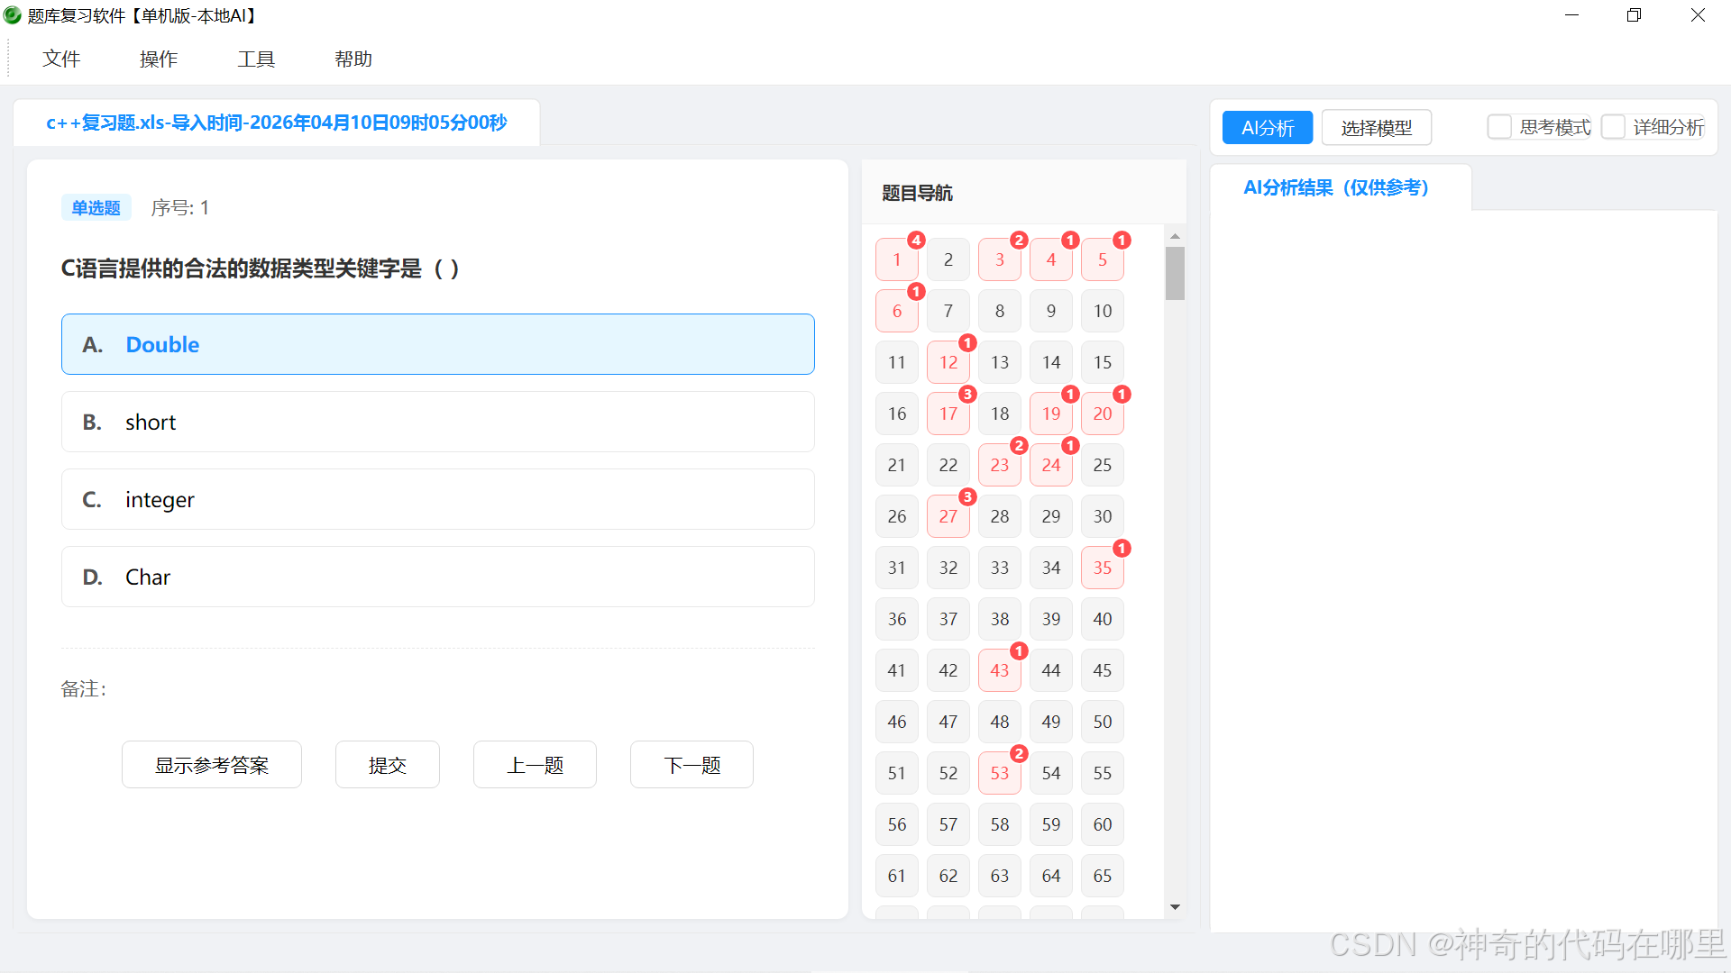This screenshot has height=973, width=1731.
Task: Open the 帮助 menu
Action: coord(353,59)
